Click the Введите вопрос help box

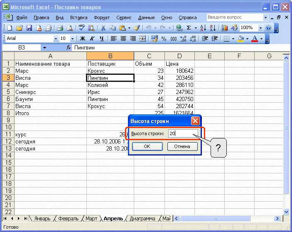pyautogui.click(x=235, y=17)
